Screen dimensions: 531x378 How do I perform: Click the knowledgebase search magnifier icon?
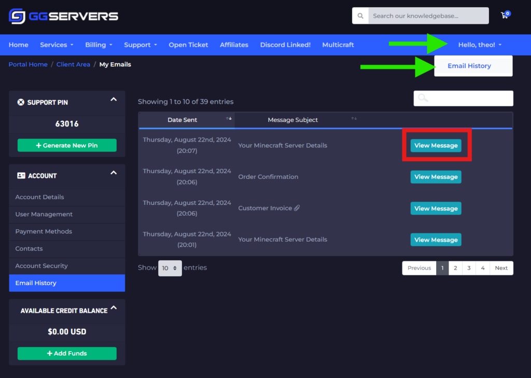pyautogui.click(x=360, y=16)
